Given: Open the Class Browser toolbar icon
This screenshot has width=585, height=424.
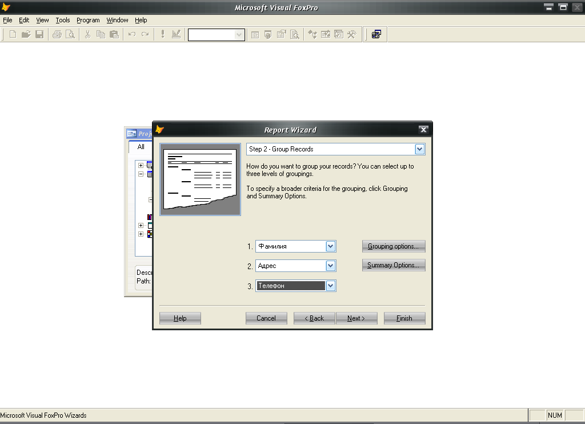Looking at the screenshot, I should (312, 35).
